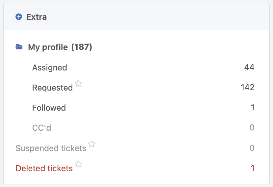Click the My profile folder icon
Image resolution: width=273 pixels, height=187 pixels.
tap(19, 47)
